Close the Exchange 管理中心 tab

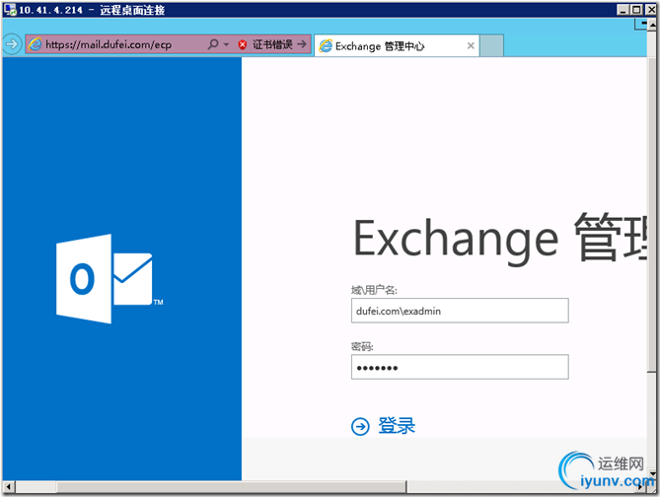(471, 45)
